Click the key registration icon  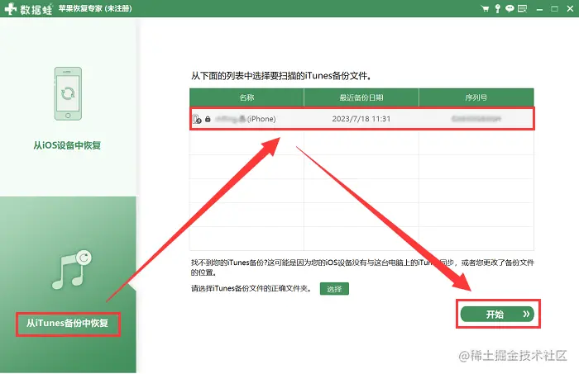[497, 8]
